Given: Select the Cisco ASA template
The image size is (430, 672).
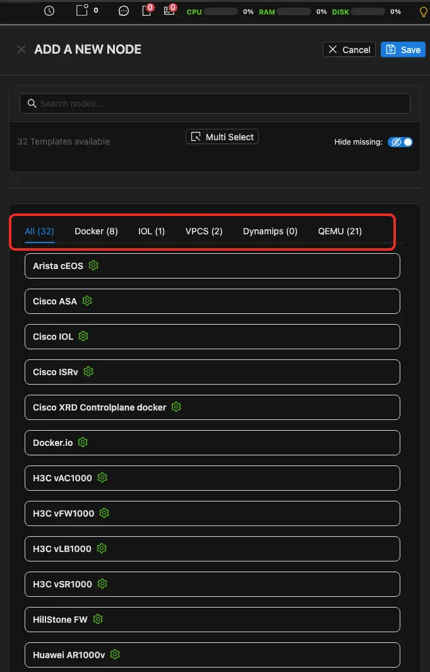Looking at the screenshot, I should [x=212, y=301].
